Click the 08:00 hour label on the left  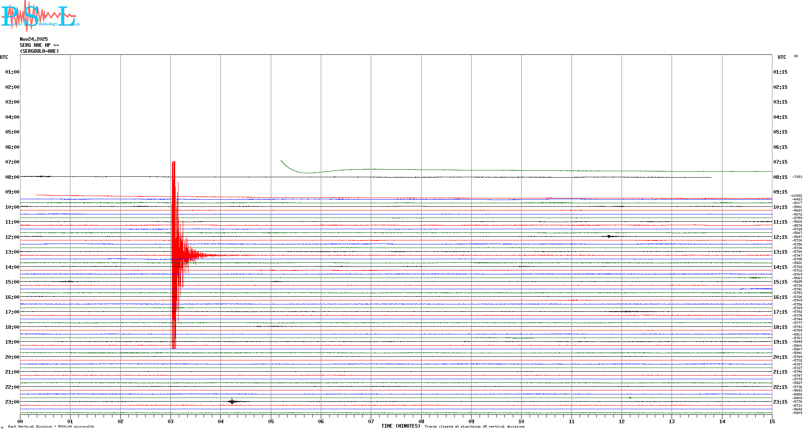pos(12,177)
